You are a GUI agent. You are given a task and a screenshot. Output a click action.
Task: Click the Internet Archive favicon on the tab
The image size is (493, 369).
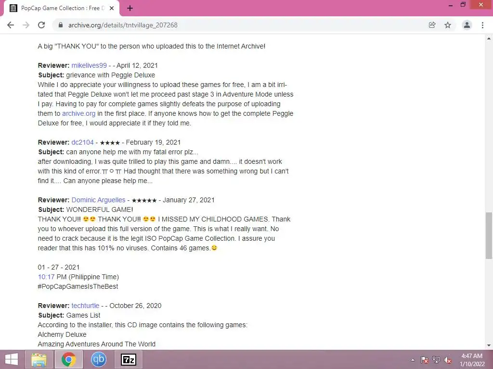pyautogui.click(x=13, y=9)
